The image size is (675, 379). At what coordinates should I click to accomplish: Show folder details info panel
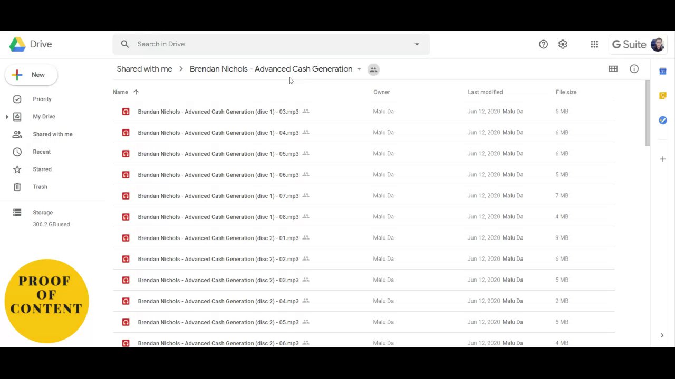634,69
